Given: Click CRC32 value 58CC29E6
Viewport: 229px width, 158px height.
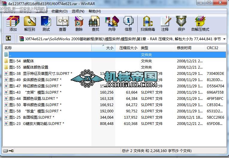Looking at the screenshot, I should [x=216, y=117].
